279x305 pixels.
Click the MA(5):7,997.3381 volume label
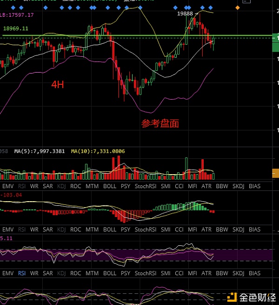[x=40, y=151]
